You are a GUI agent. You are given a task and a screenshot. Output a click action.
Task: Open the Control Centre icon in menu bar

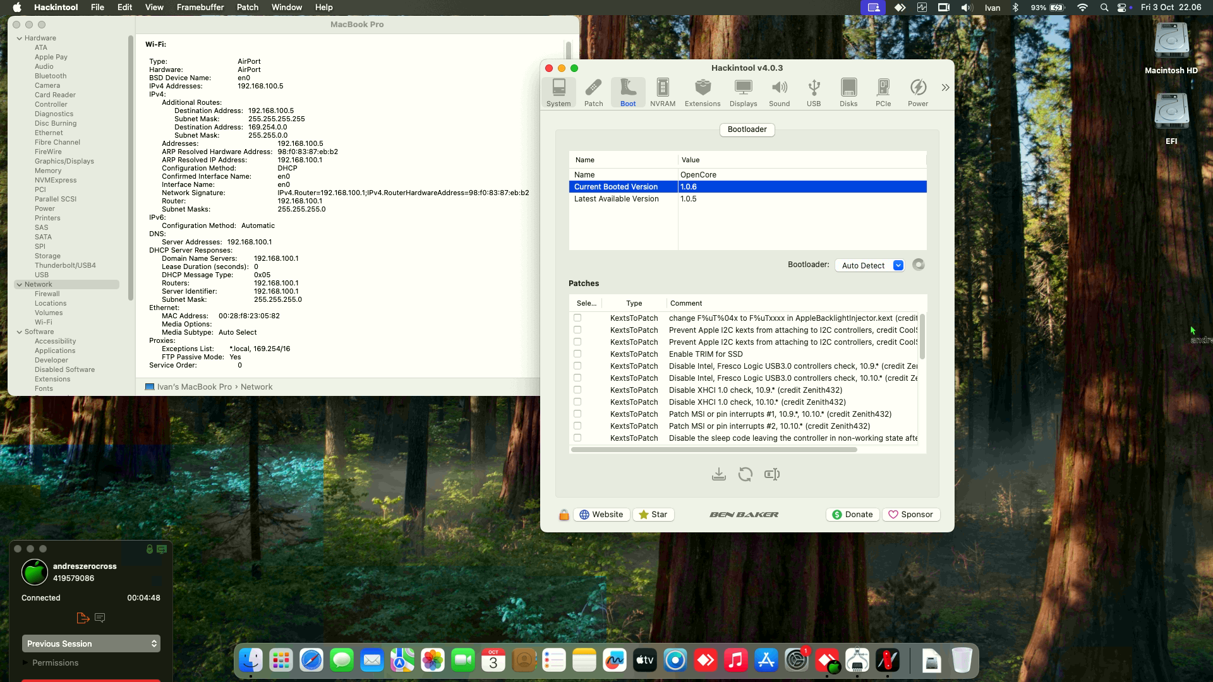[x=1122, y=8]
